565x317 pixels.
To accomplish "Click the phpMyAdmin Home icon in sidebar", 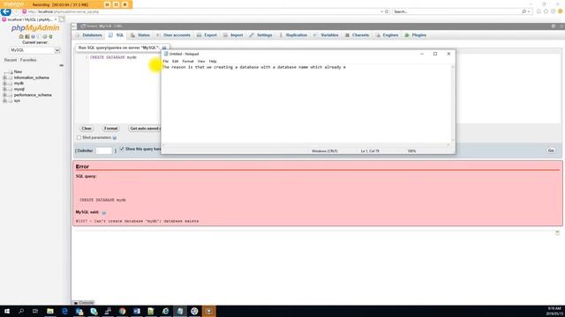I will [x=21, y=37].
